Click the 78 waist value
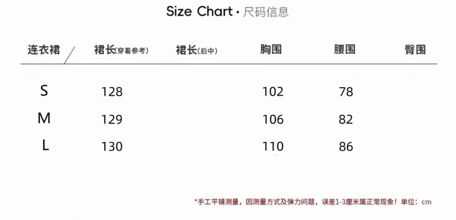Viewport: 456px width, 220px height. pyautogui.click(x=346, y=92)
